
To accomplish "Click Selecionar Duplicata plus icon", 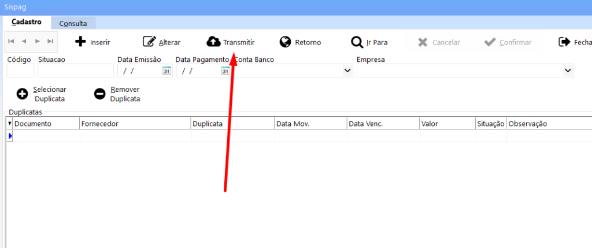I will point(23,94).
